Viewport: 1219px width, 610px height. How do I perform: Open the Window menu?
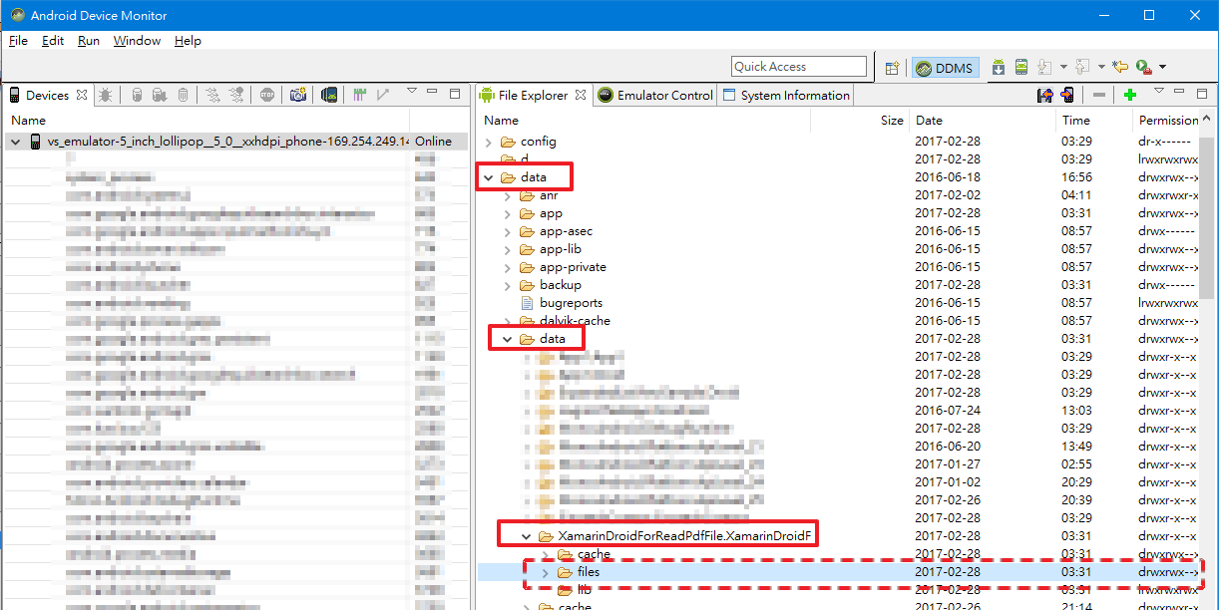click(137, 41)
